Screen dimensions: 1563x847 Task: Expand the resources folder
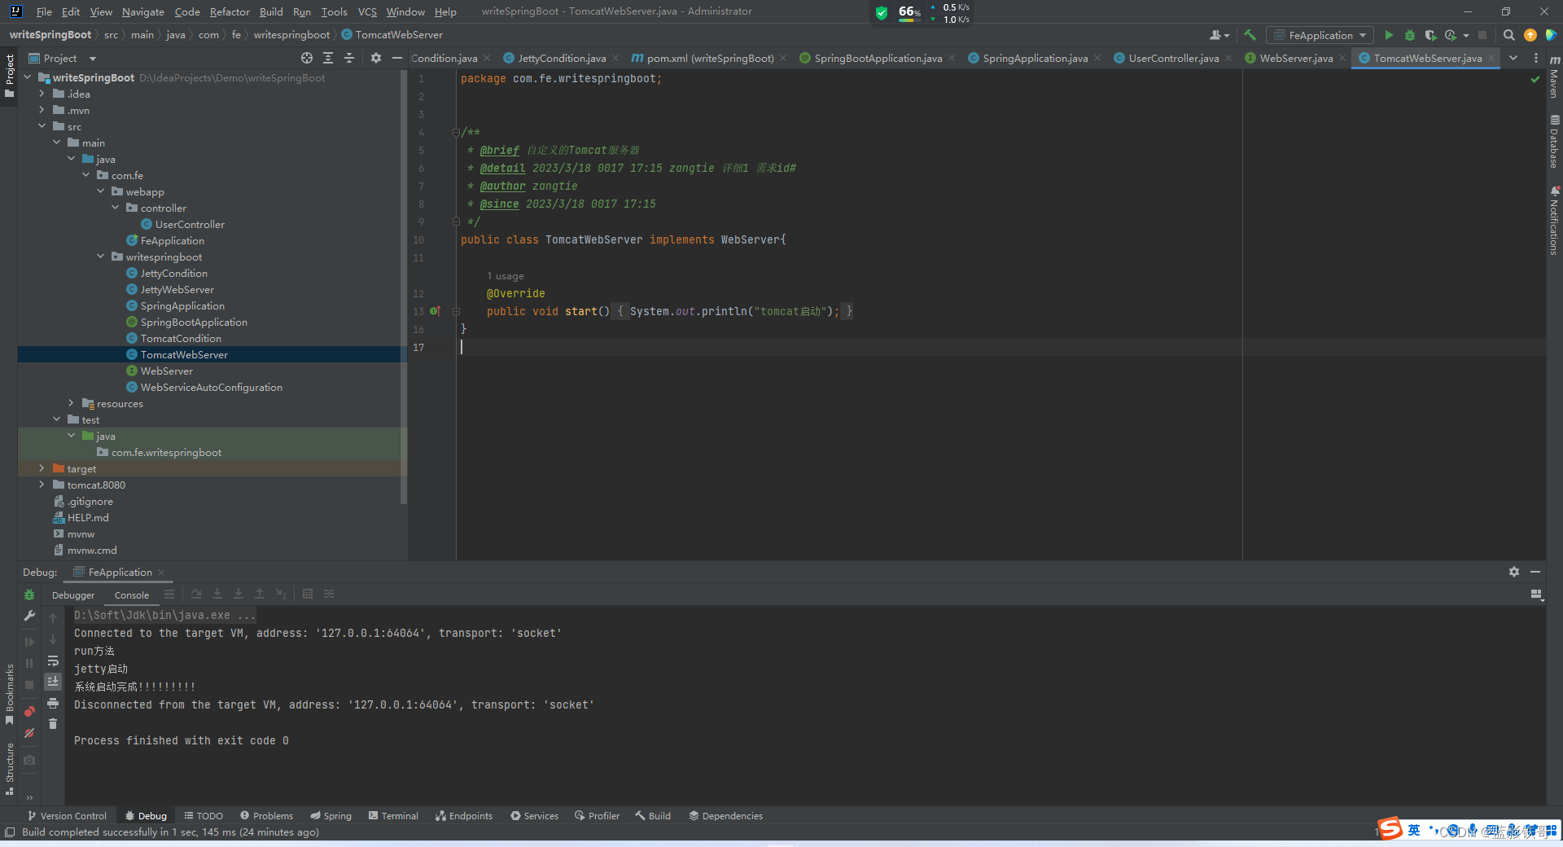72,403
